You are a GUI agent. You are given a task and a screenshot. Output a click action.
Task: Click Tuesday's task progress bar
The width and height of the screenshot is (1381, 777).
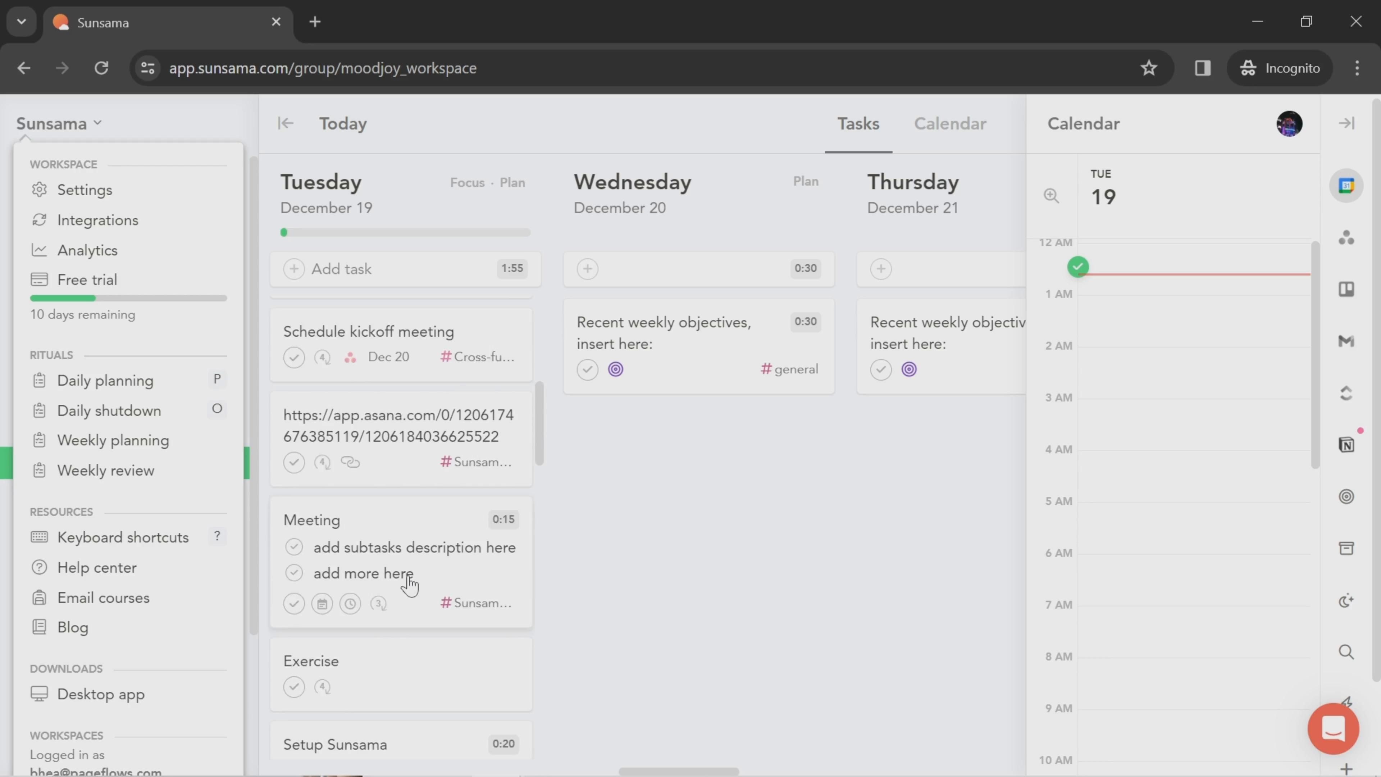tap(405, 233)
